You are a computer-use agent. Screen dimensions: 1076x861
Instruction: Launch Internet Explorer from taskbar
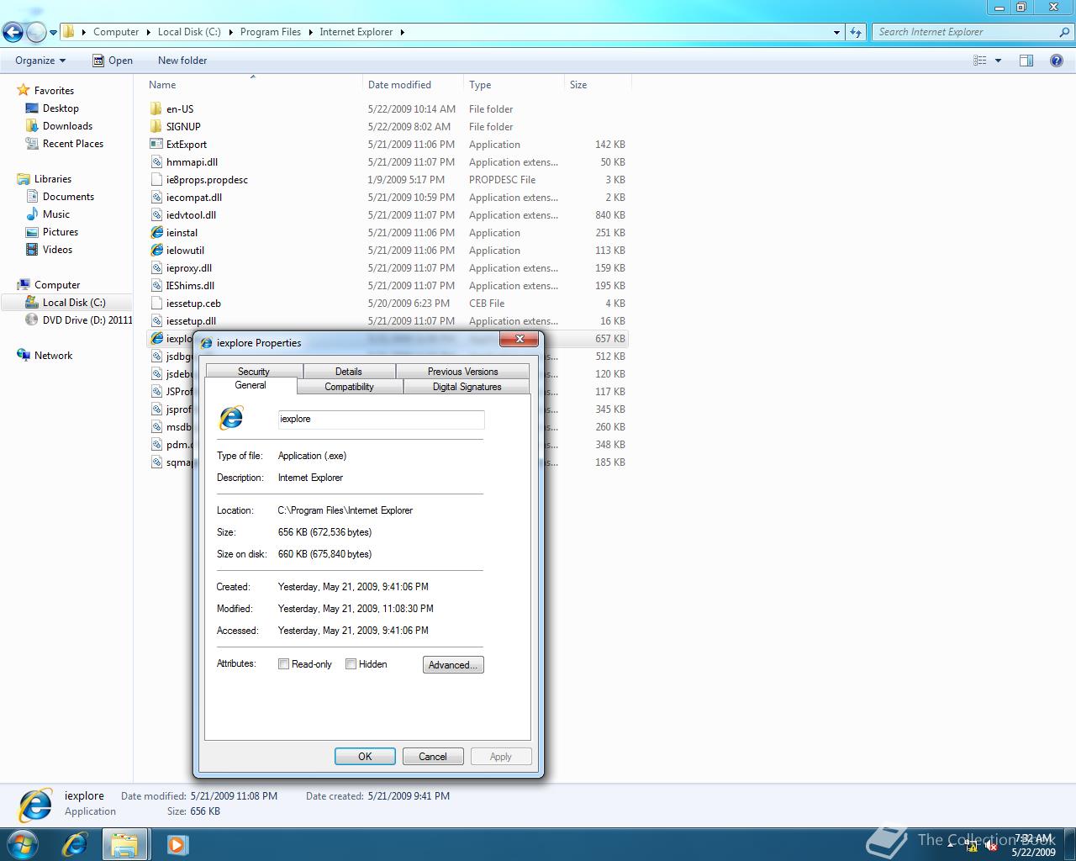(x=75, y=843)
